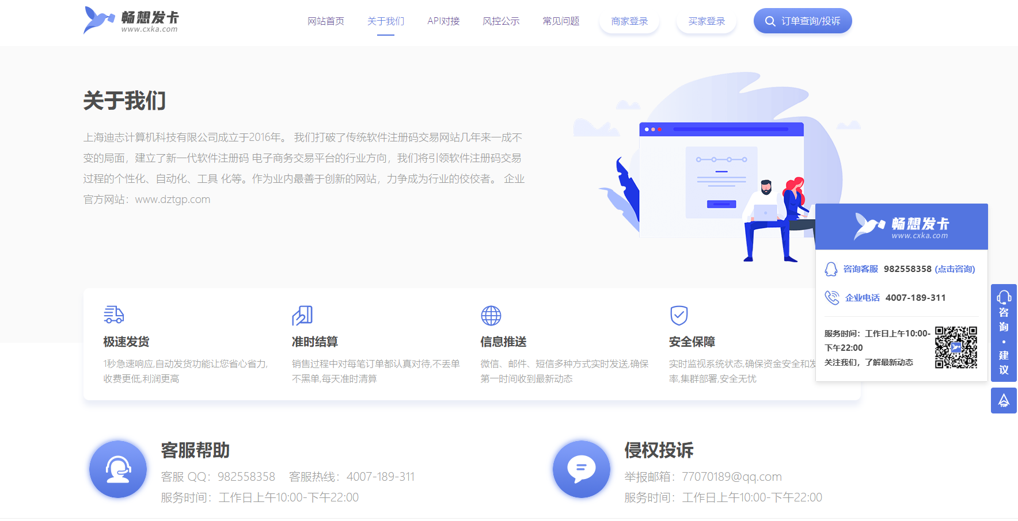Click the 侵权投诉 chat bubble icon
Screen dimensions: 1018x521
[x=582, y=469]
